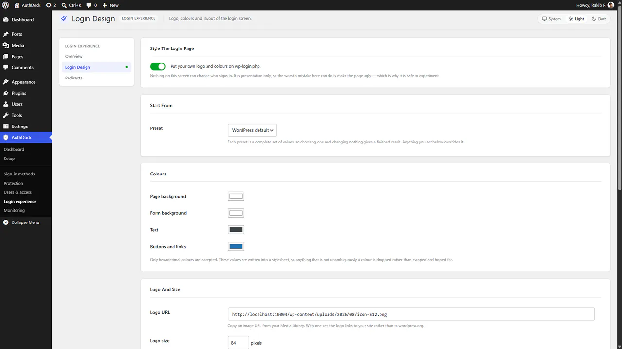
Task: Switch theme to System label
Action: point(554,19)
